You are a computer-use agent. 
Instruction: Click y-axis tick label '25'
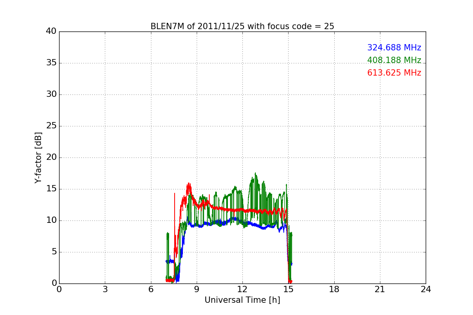(51, 126)
